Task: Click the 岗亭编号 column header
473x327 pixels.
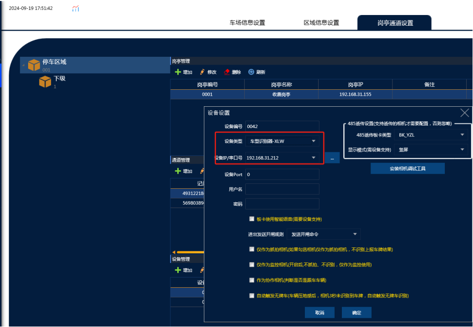Action: tap(207, 85)
